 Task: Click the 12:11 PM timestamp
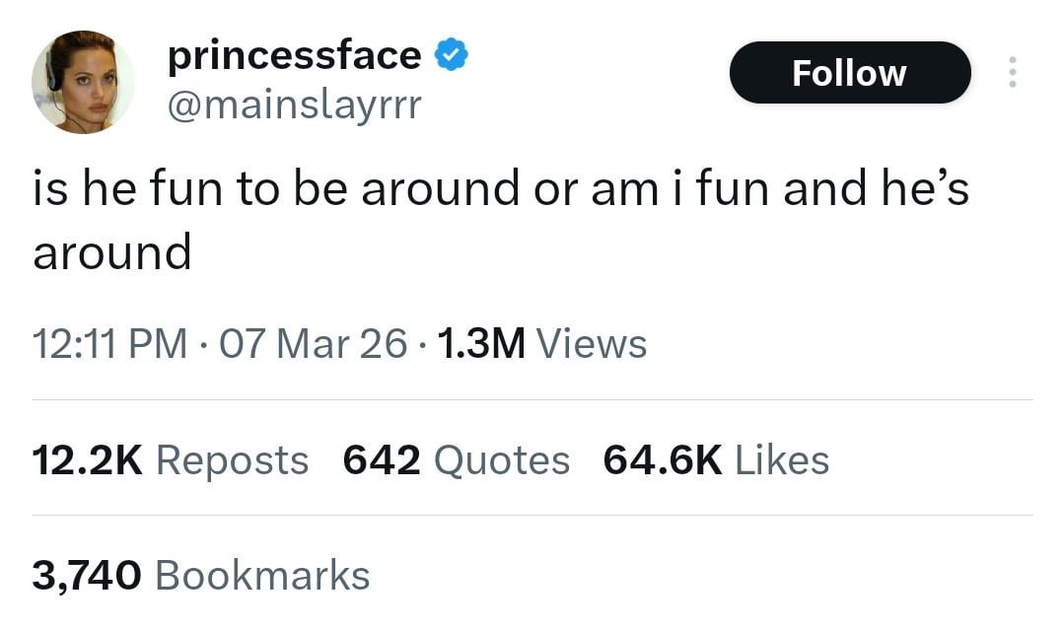coord(108,344)
